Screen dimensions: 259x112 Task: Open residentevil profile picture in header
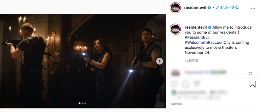pyautogui.click(x=175, y=8)
